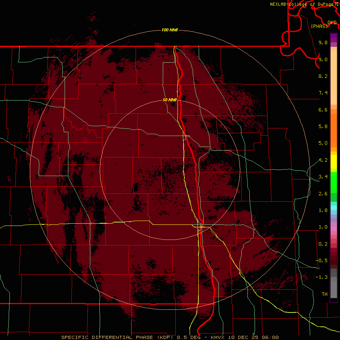The image size is (340, 340).
Task: Click the yellow segment of the color bar
Action: point(334,162)
